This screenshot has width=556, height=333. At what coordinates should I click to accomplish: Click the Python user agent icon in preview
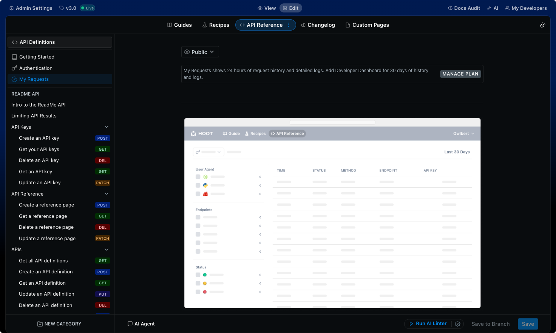click(205, 185)
